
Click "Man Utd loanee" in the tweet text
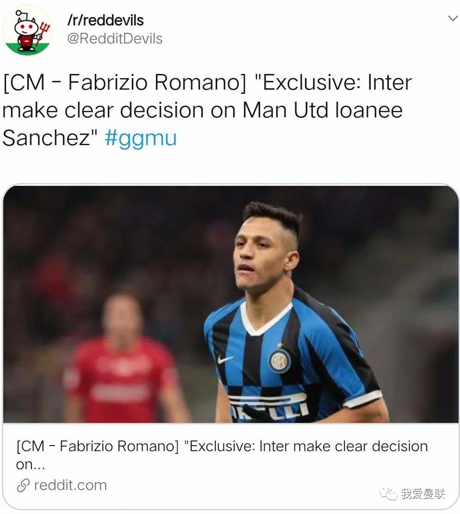point(323,110)
